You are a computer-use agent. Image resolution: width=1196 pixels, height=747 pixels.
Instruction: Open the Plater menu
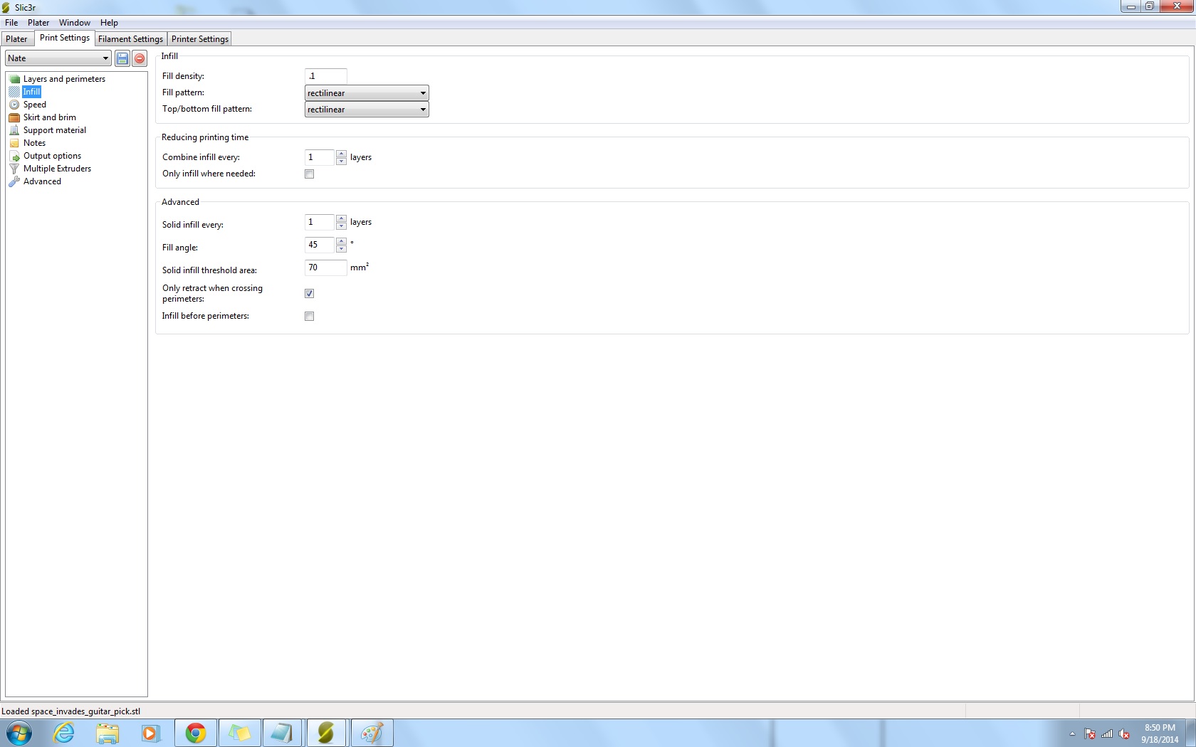[x=38, y=23]
